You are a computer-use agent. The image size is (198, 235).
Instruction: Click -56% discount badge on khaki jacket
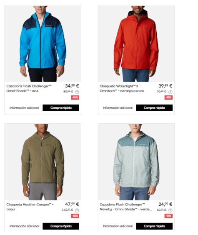(75, 216)
